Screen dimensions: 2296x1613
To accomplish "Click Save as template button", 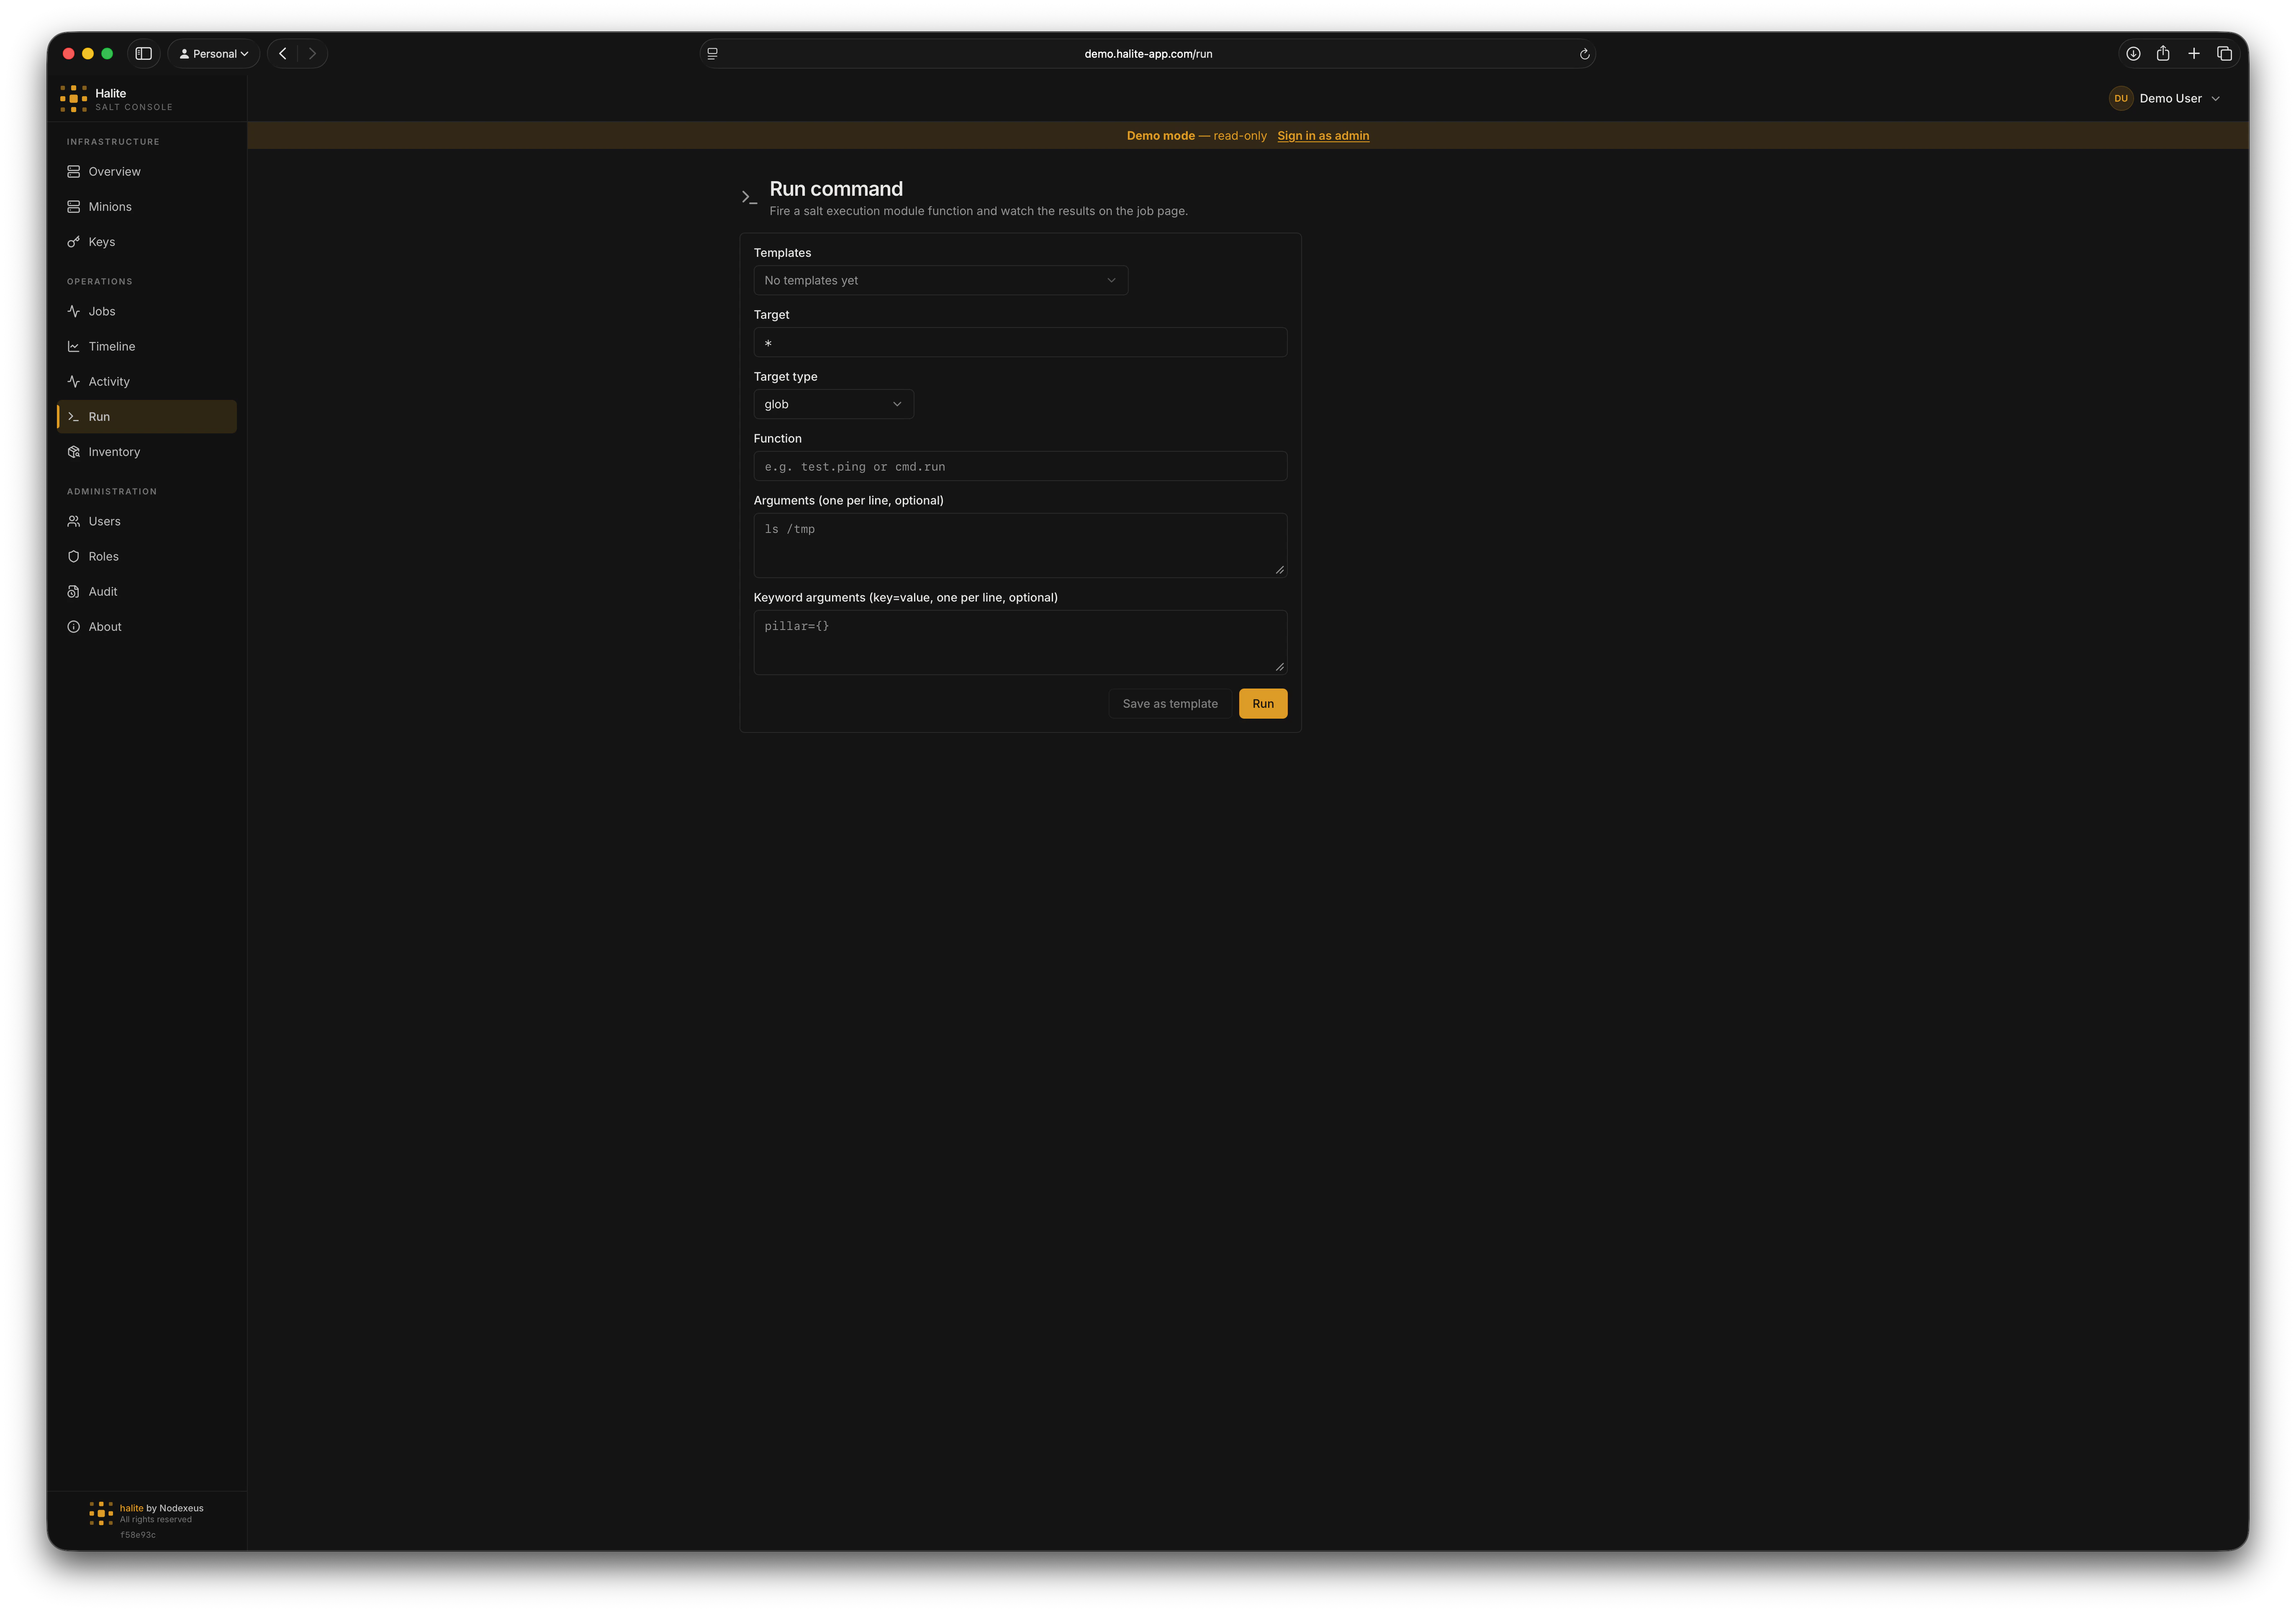I will 1170,704.
